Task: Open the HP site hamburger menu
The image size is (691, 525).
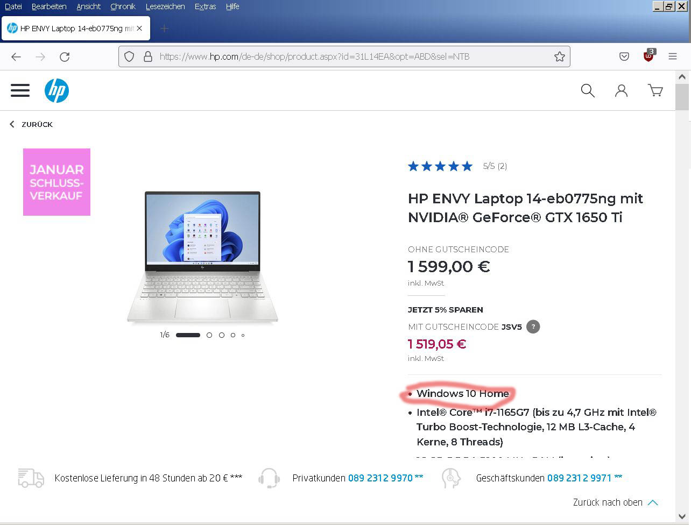Action: [x=20, y=90]
